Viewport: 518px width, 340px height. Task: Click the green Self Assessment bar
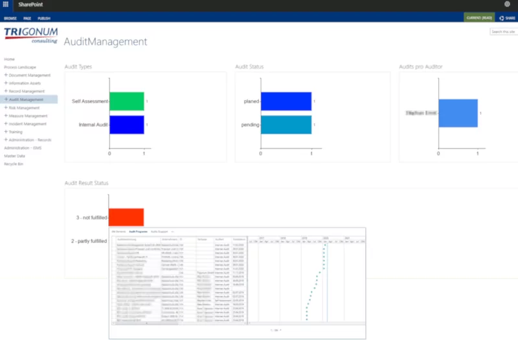126,101
